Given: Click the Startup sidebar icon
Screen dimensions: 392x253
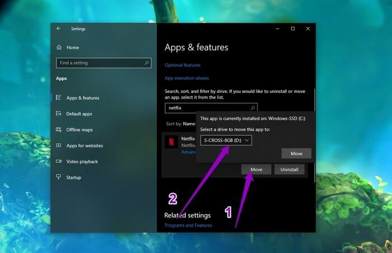Looking at the screenshot, I should tap(58, 177).
